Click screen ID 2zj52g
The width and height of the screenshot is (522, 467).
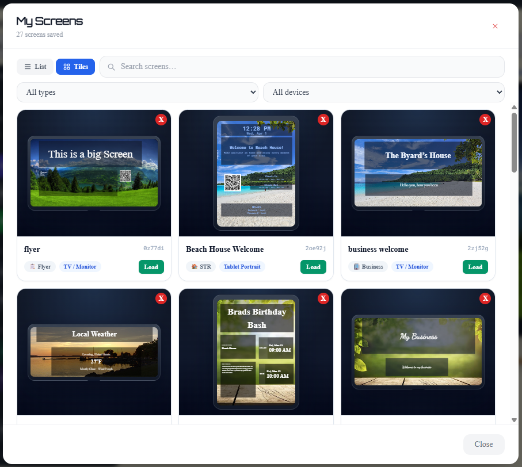click(478, 248)
